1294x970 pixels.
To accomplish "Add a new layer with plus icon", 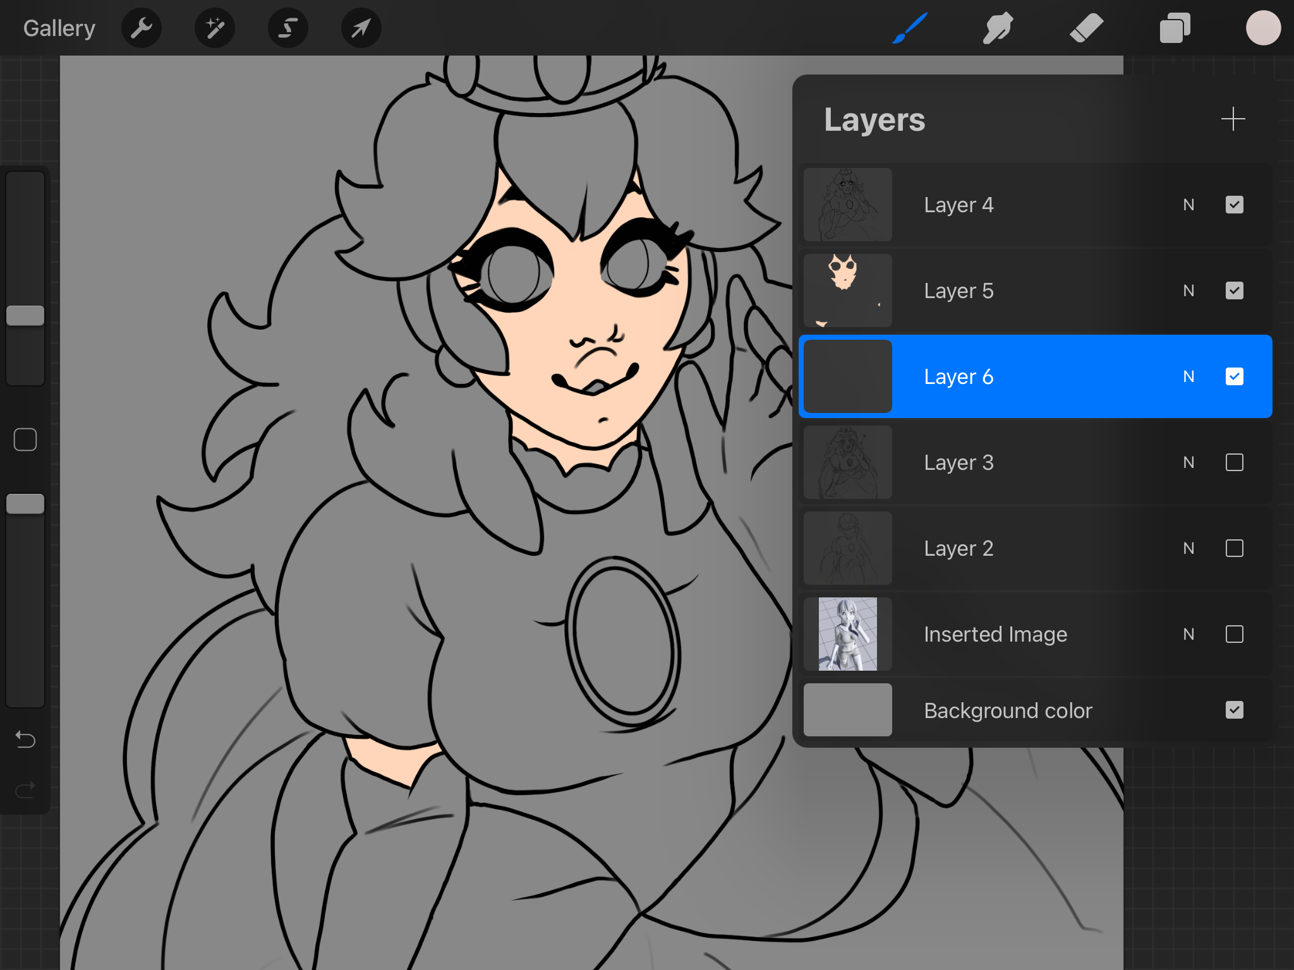I will [x=1233, y=119].
